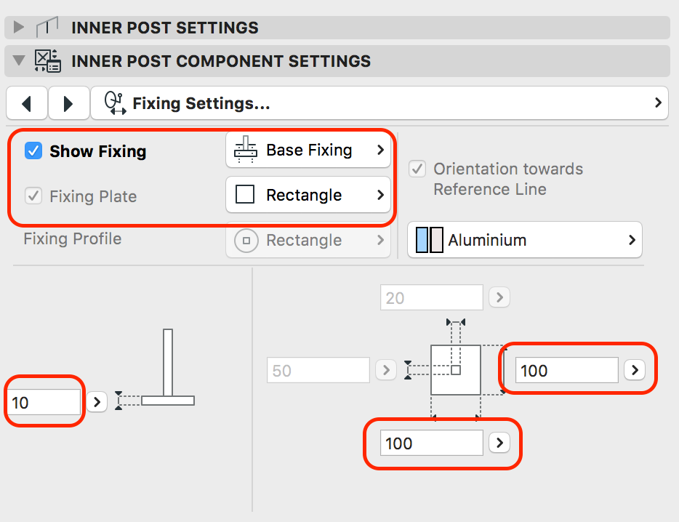Toggle the Fixing Plate checkbox

pyautogui.click(x=33, y=196)
